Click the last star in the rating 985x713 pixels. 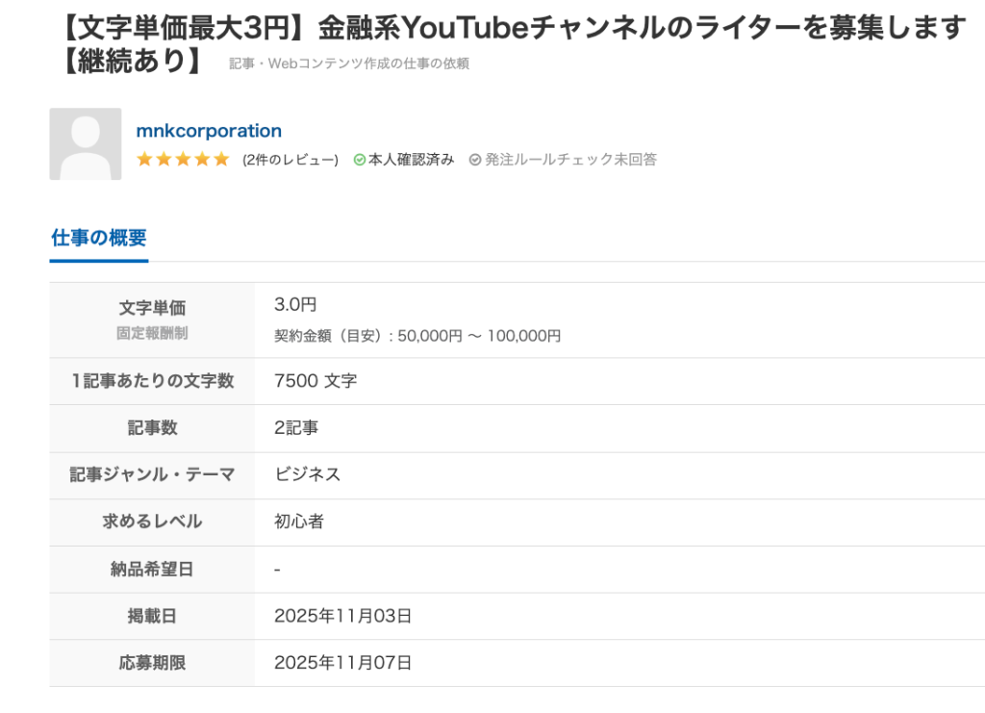[221, 160]
